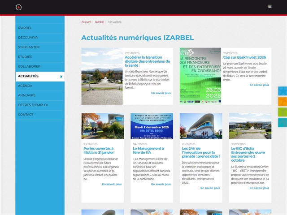287x215 pixels.
Task: Click the teal side tab icon
Action: (x=283, y=123)
